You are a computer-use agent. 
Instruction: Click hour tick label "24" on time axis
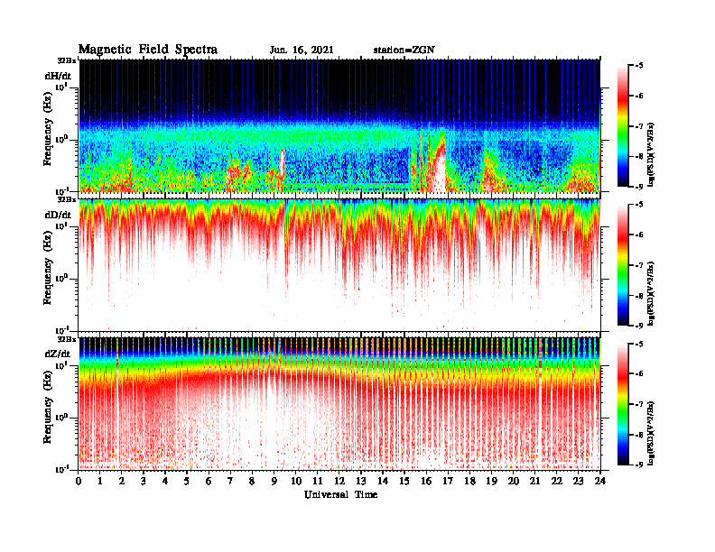[600, 482]
